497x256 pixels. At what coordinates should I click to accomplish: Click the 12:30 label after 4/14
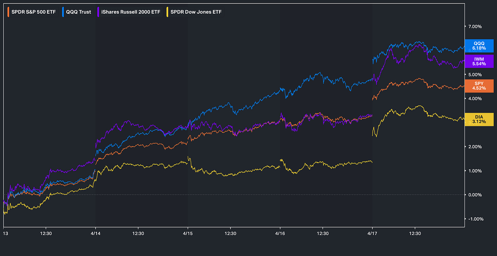(138, 234)
